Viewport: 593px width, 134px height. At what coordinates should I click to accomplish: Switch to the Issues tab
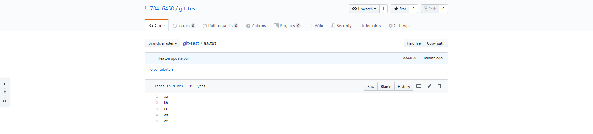tap(184, 26)
